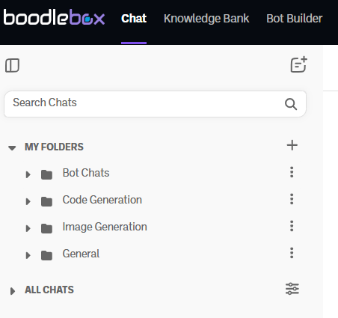Expand the All Chats section
338x318 pixels.
(x=13, y=291)
